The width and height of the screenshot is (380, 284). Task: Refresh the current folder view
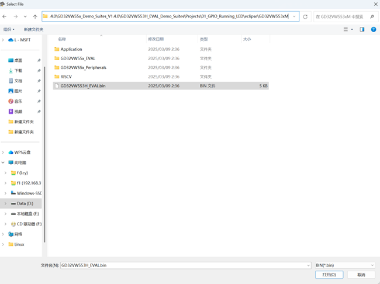click(305, 16)
